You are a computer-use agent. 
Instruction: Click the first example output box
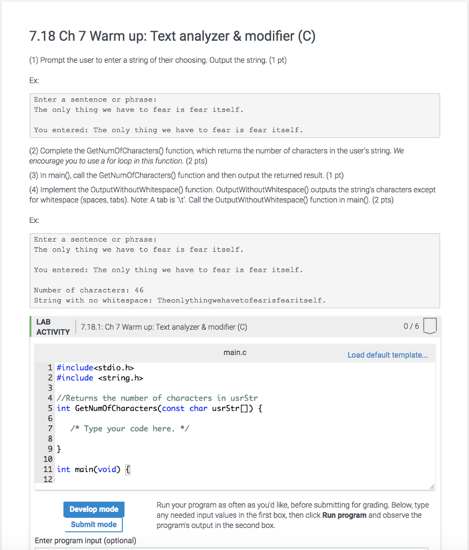pyautogui.click(x=234, y=115)
